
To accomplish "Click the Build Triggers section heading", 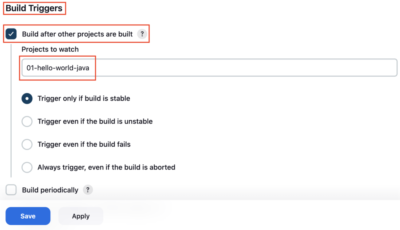I will (x=34, y=8).
